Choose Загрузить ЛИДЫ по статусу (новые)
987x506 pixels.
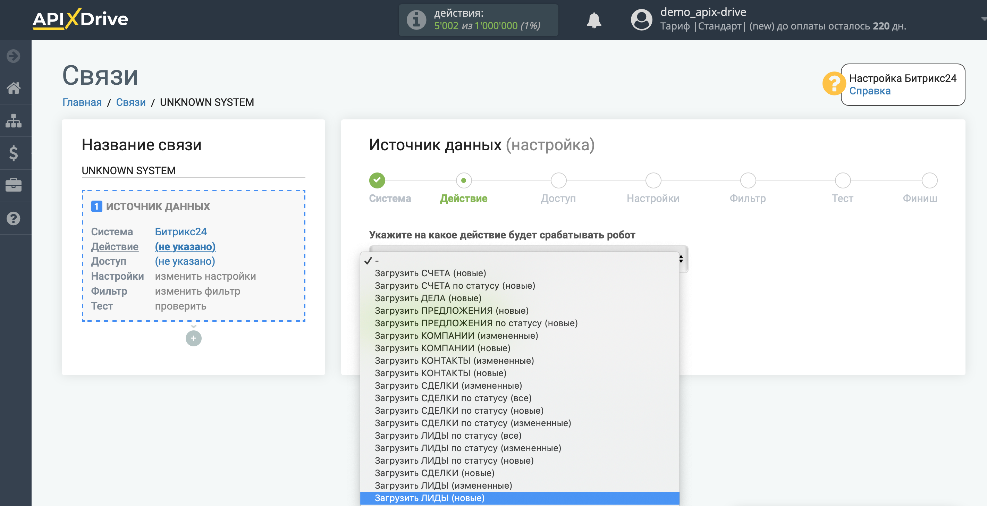point(520,461)
